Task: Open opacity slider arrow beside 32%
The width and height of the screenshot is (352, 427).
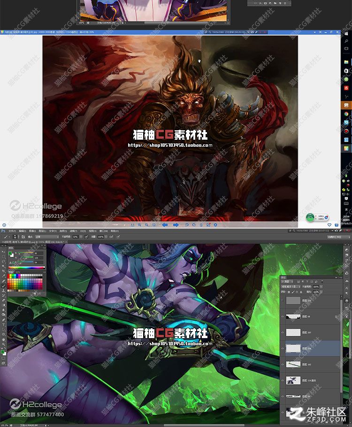Action: click(x=81, y=237)
